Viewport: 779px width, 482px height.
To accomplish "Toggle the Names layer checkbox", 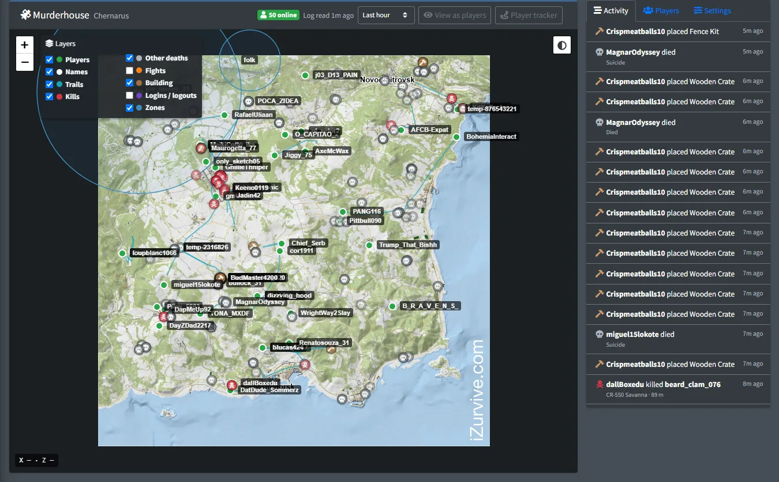I will [x=50, y=72].
